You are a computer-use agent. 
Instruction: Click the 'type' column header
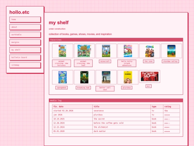point(157,107)
